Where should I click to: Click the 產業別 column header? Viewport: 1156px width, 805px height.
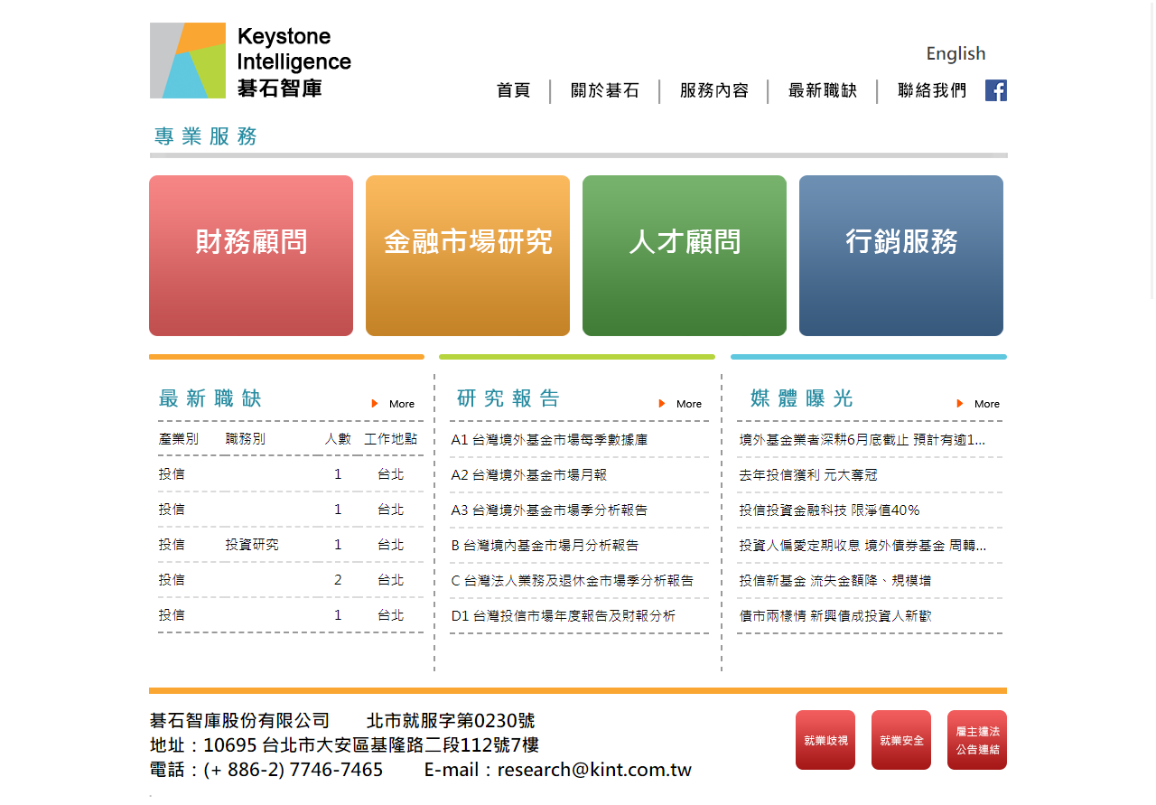[178, 439]
